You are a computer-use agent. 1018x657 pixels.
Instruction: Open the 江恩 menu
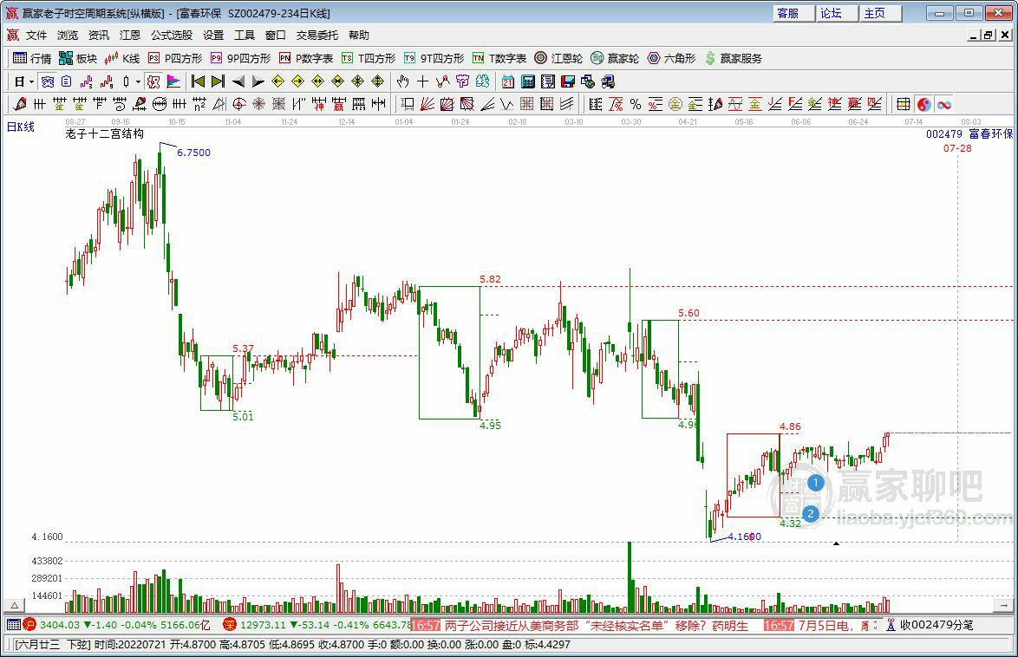pos(130,35)
